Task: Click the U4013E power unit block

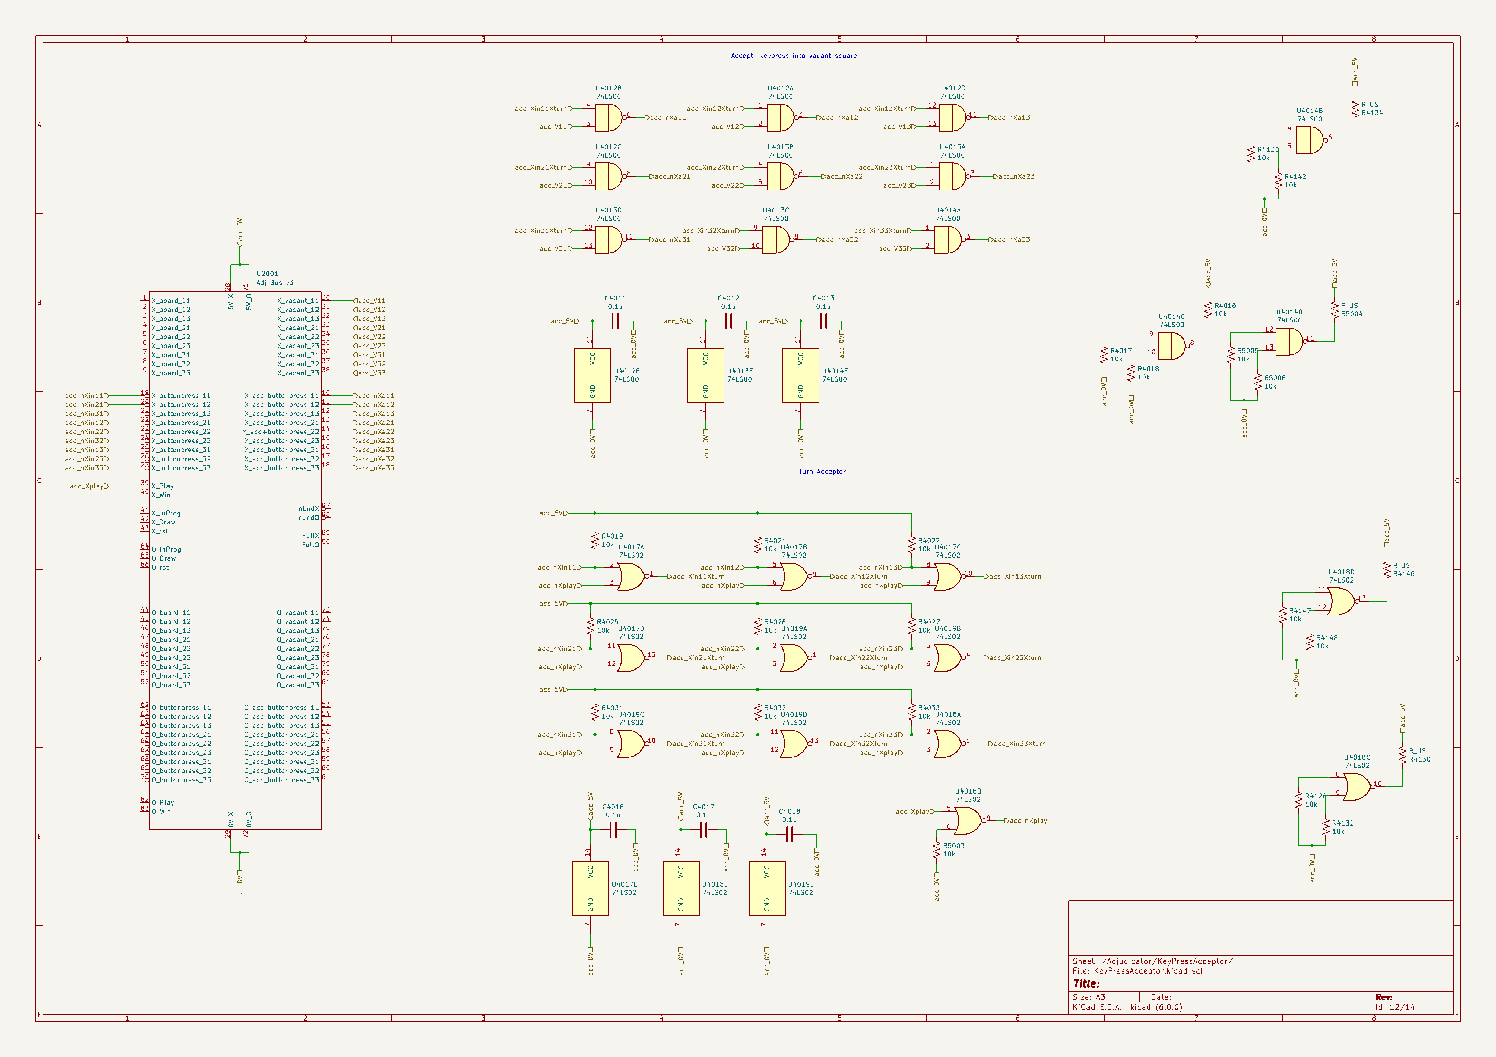Action: (706, 375)
